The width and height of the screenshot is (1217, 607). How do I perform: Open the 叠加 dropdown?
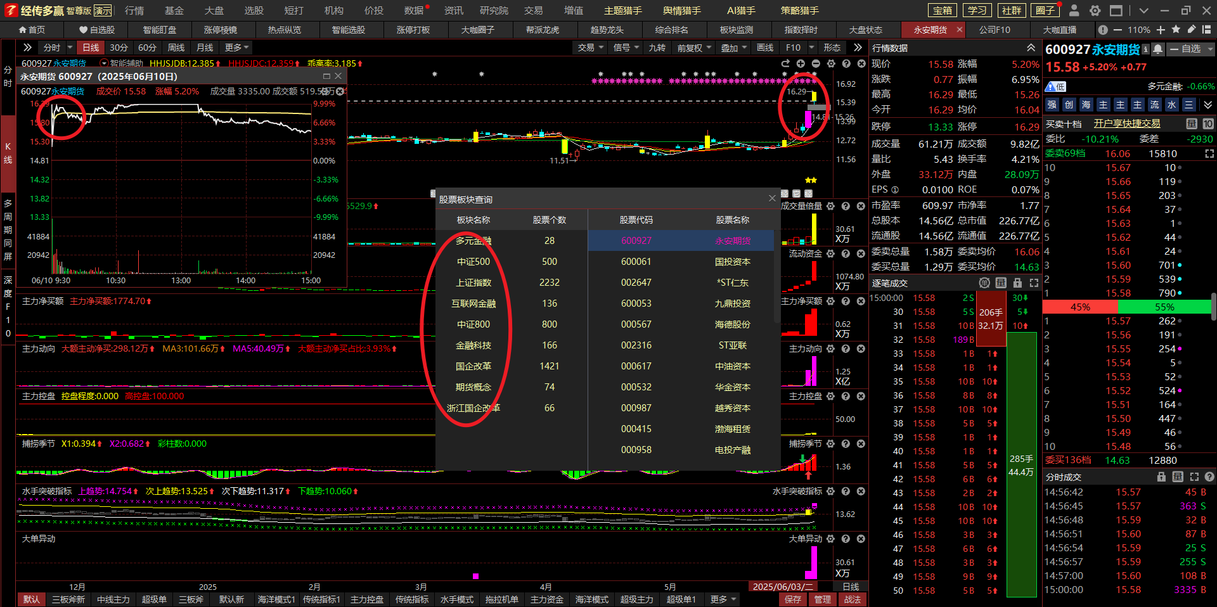pyautogui.click(x=733, y=48)
